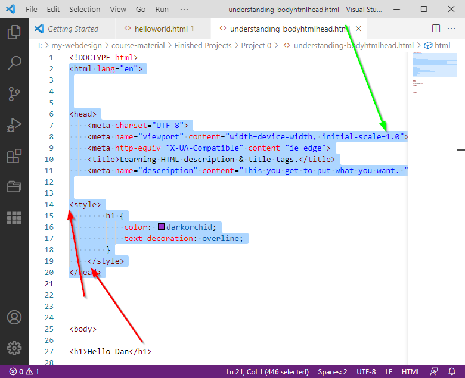Image resolution: width=465 pixels, height=378 pixels.
Task: Open the folder icon view in activity bar
Action: pyautogui.click(x=14, y=187)
